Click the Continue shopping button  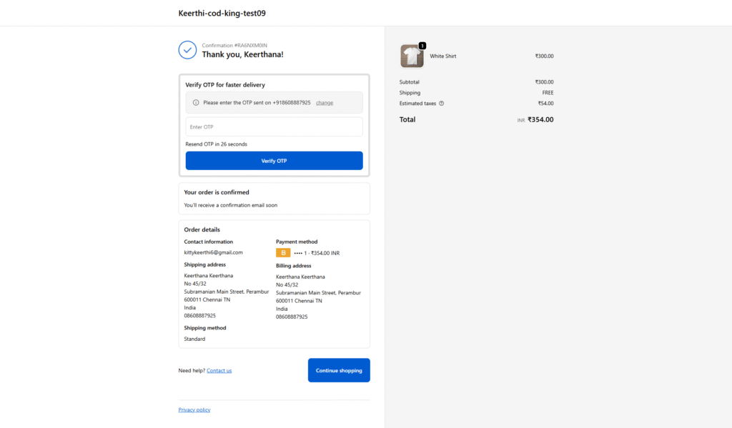tap(339, 370)
